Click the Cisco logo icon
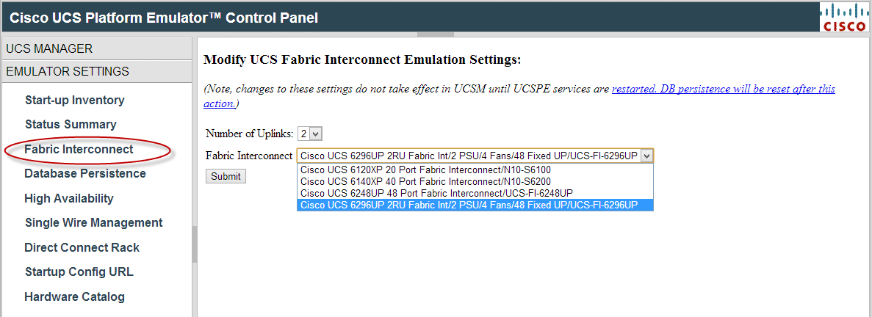872x317 pixels. click(845, 18)
